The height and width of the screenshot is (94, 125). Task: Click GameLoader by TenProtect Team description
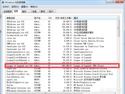[x=89, y=46]
